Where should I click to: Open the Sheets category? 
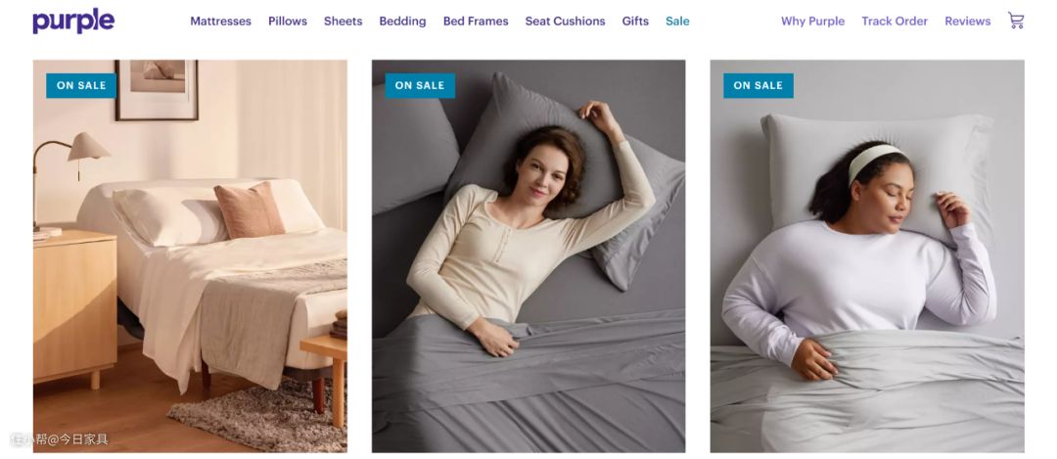click(343, 22)
